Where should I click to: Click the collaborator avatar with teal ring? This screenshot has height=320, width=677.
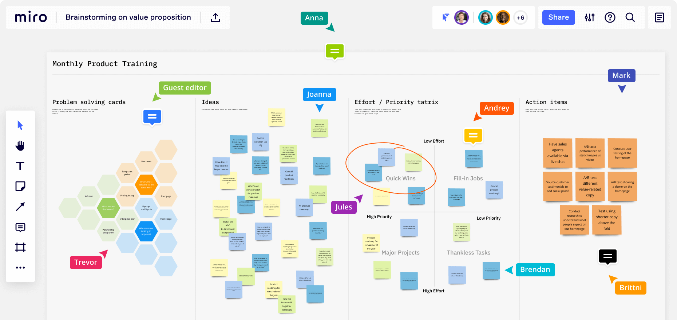click(485, 17)
